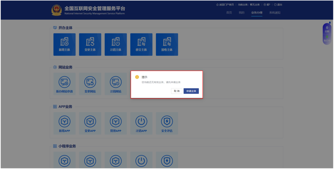334x169 pixels.
Task: Click the 新办网站申请 icon
Action: (x=65, y=84)
